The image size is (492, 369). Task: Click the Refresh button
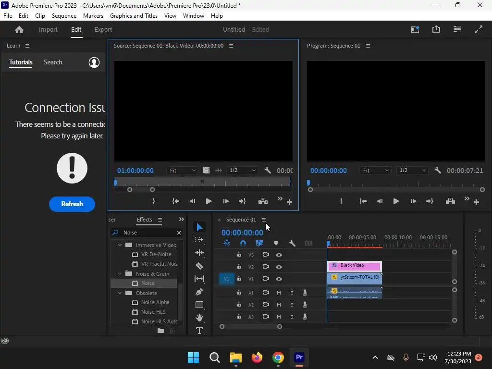tap(72, 204)
